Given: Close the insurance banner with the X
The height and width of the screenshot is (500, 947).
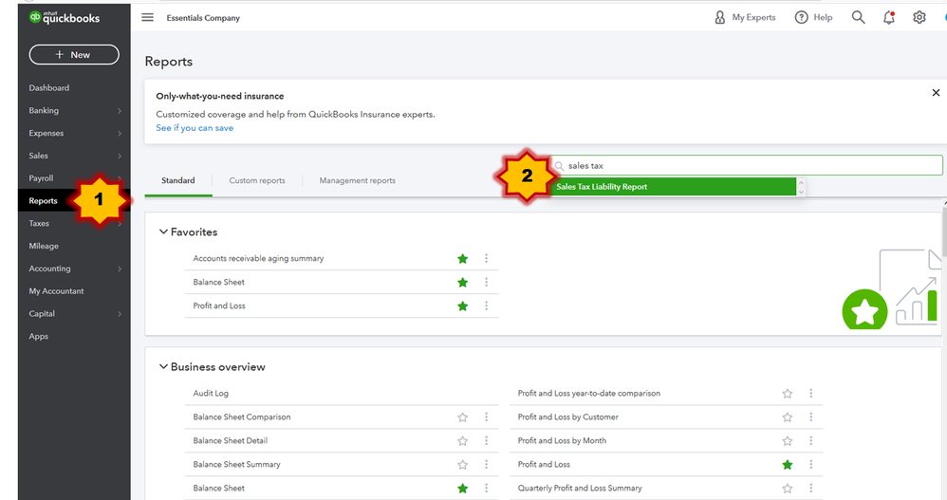Looking at the screenshot, I should (x=936, y=92).
